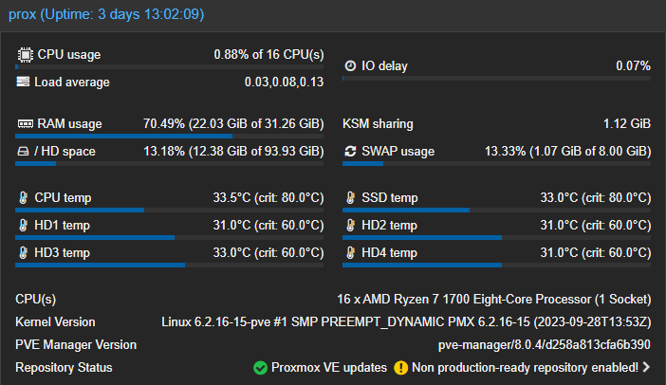Click the IO delay clock icon
The image size is (666, 385).
350,65
